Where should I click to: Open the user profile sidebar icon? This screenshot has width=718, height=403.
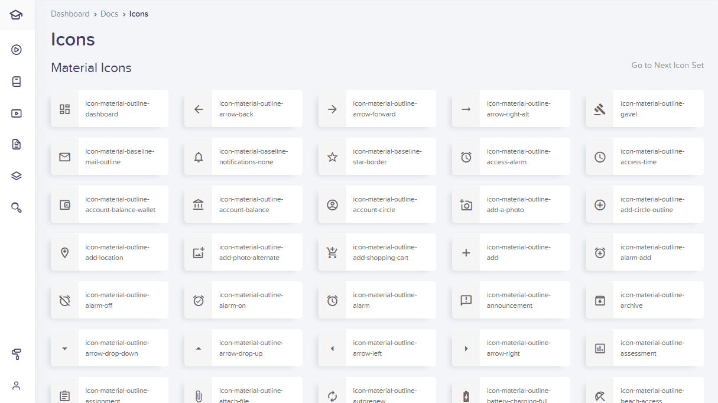coord(17,386)
